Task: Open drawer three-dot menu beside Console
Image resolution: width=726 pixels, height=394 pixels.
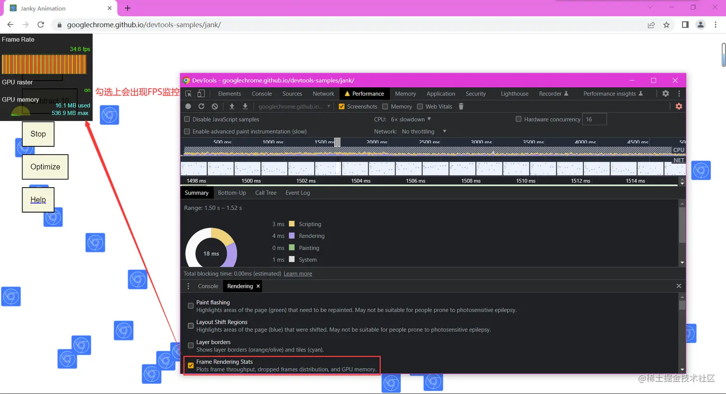Action: point(188,286)
